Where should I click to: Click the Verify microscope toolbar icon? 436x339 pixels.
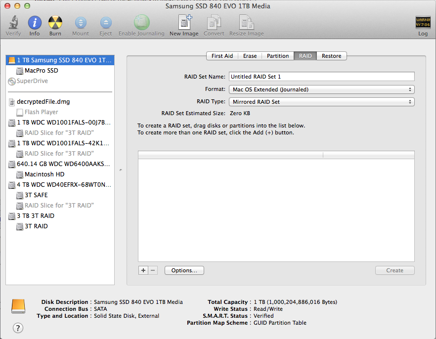(x=13, y=23)
